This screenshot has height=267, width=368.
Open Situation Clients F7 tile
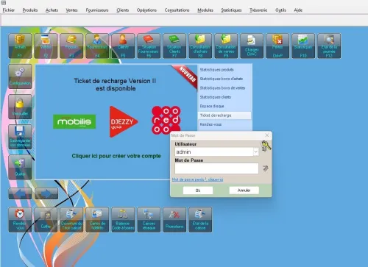tap(174, 46)
